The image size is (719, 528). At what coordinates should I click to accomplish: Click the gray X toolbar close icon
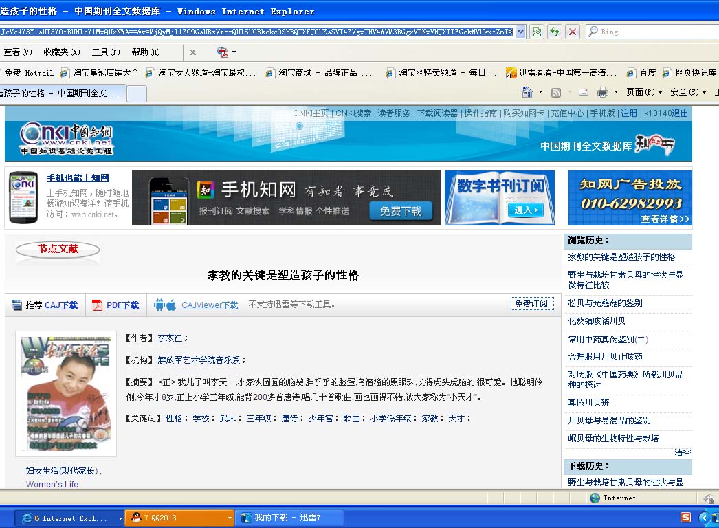192,52
